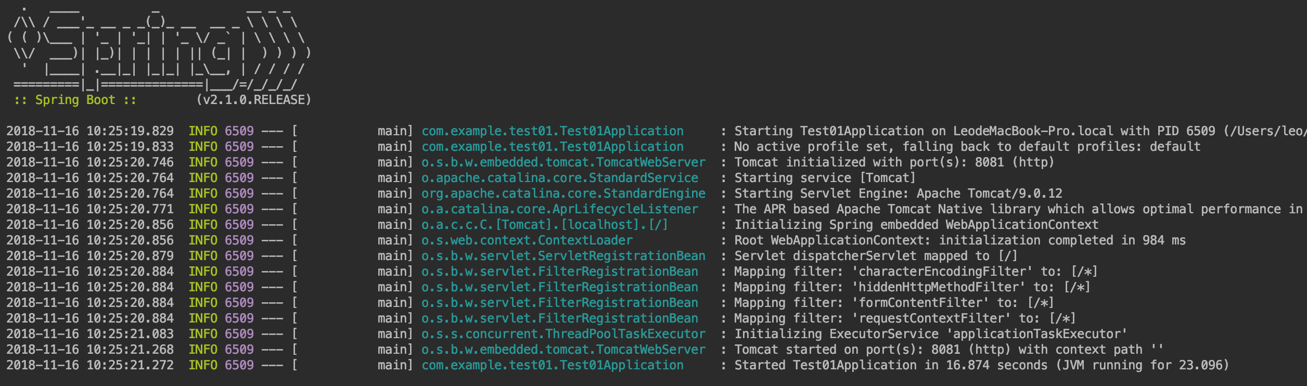The width and height of the screenshot is (1307, 386).
Task: Click the "Started Test01Application in 16.874 seconds" message
Action: click(981, 365)
